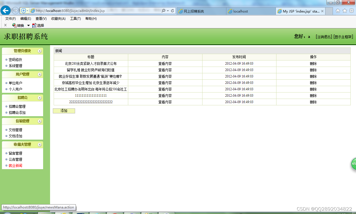Open the 帮助(H) menu

click(91, 19)
